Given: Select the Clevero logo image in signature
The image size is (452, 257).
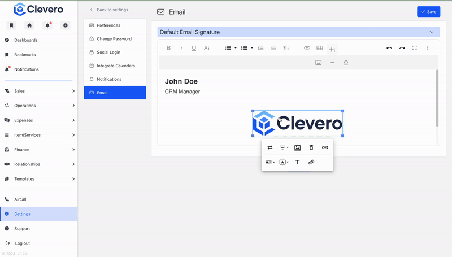Looking at the screenshot, I should click(298, 123).
